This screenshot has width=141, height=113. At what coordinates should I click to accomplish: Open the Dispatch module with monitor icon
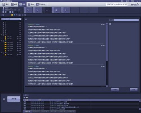(x=6, y=4)
